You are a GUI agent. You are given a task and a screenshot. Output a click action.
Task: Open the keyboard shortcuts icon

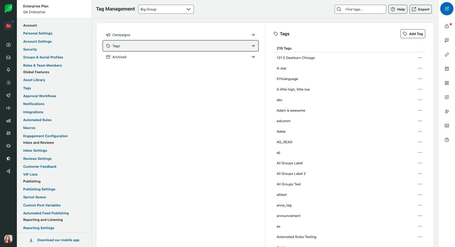(x=447, y=126)
